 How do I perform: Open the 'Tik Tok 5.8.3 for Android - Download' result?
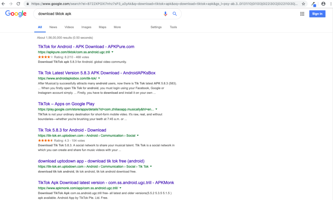[x=72, y=130]
